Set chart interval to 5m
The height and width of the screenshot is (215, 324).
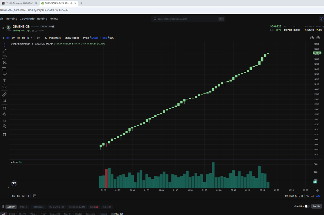click(13, 38)
